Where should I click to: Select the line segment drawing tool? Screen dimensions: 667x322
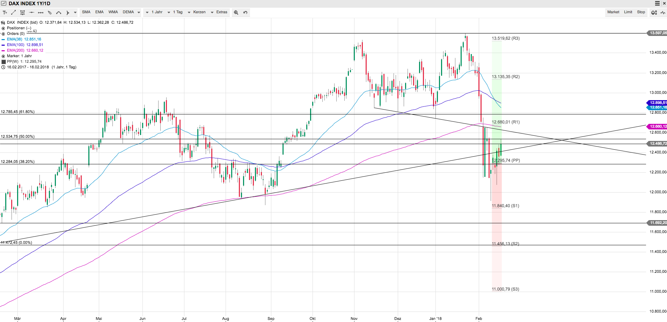tap(41, 12)
